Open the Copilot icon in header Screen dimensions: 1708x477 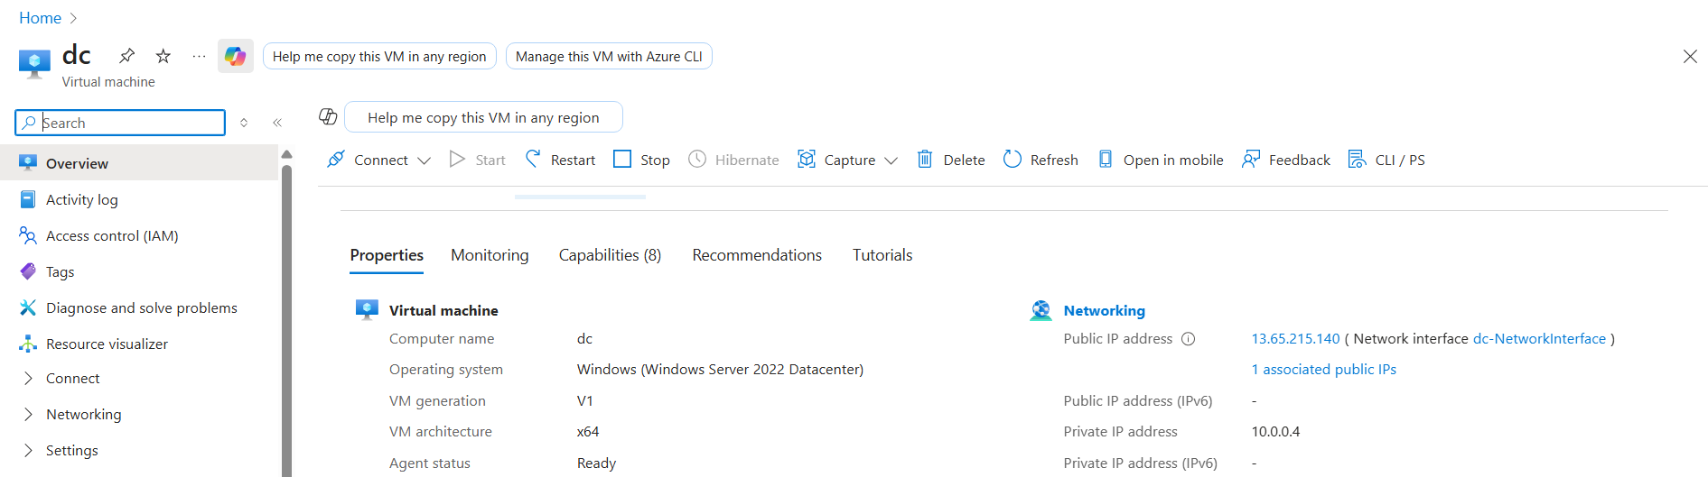click(236, 56)
